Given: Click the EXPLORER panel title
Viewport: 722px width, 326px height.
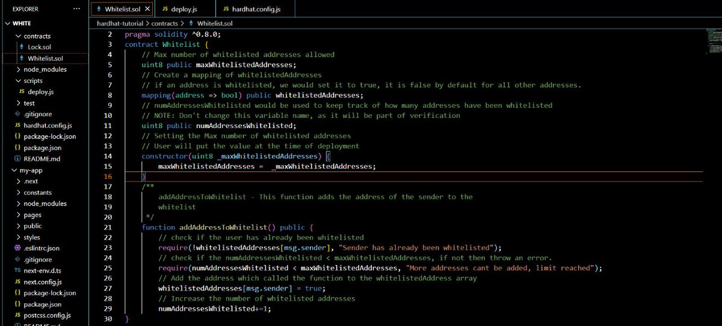Looking at the screenshot, I should [x=26, y=9].
